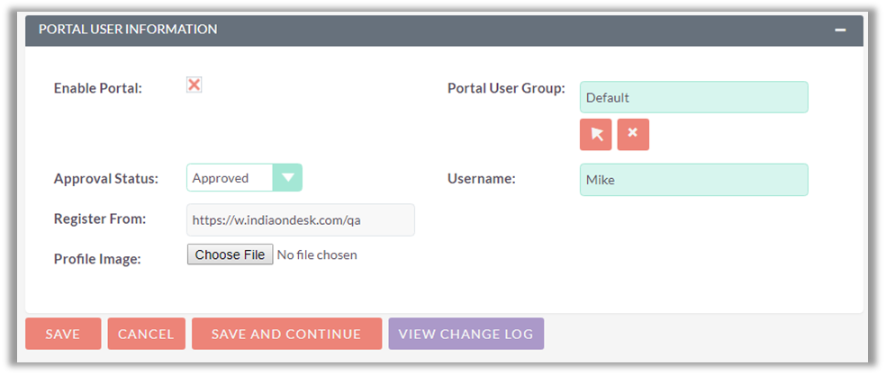This screenshot has height=375, width=886.
Task: Click the 'Username:' label
Action: [x=482, y=179]
